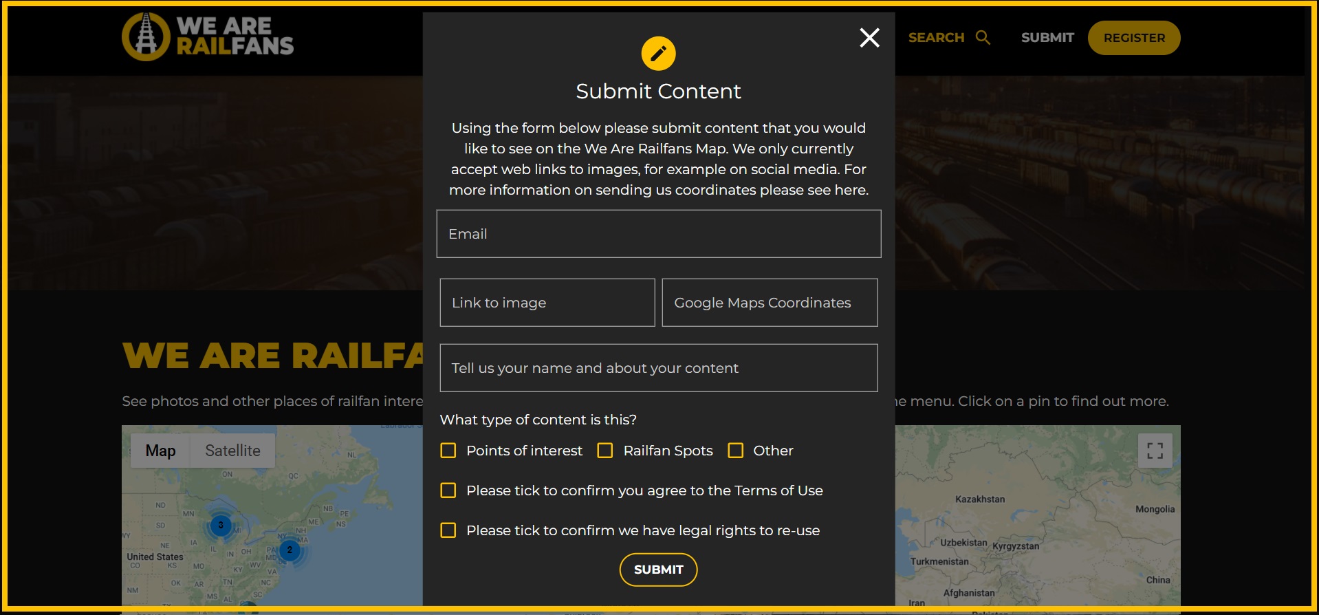Focus the Email input field
1319x615 pixels.
click(x=659, y=234)
